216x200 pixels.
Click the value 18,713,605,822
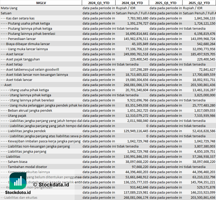coord(137,75)
